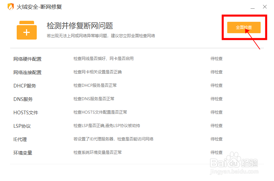
Task: Click 待检查 status of DNS服务
Action: [217, 99]
